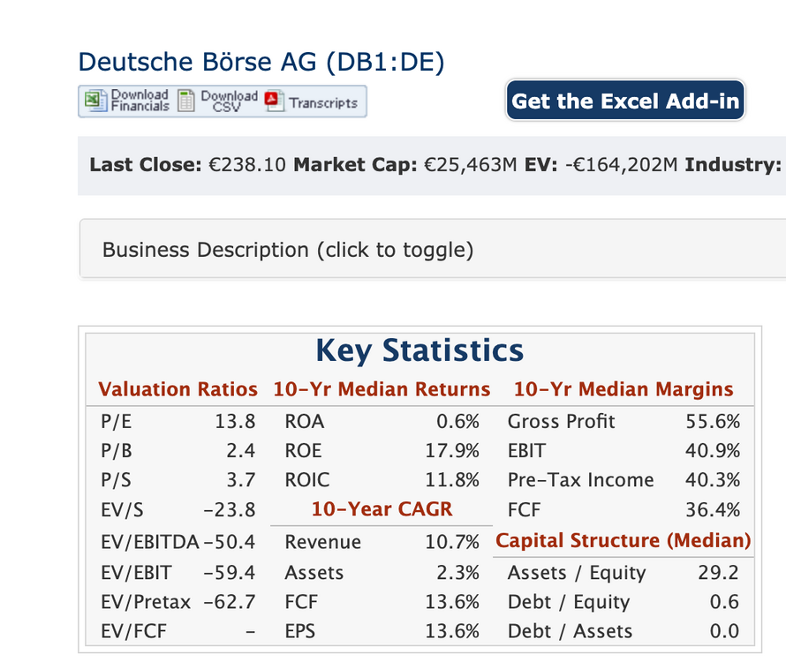
Task: Click the Gross Profit margin value
Action: pyautogui.click(x=713, y=421)
